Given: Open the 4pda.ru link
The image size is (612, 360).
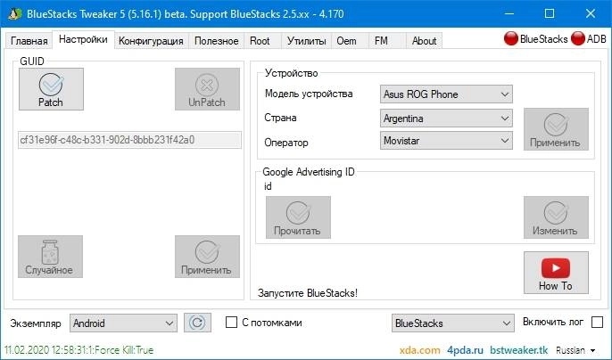Looking at the screenshot, I should [465, 350].
